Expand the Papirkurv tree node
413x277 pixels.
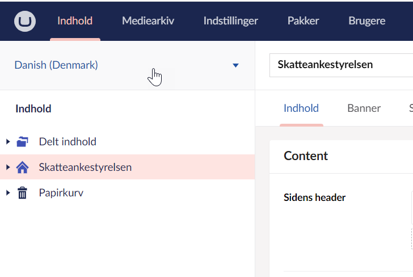click(8, 193)
